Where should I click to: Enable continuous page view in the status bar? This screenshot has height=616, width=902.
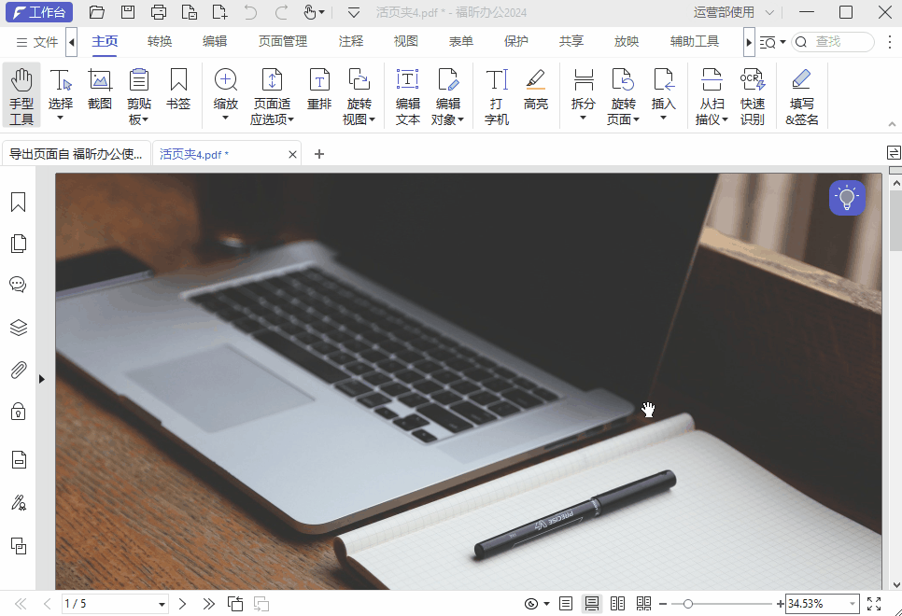[x=591, y=603]
